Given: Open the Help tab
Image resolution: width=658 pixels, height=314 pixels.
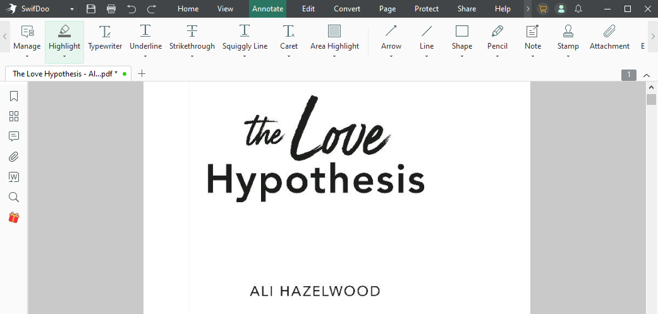Looking at the screenshot, I should (x=503, y=9).
